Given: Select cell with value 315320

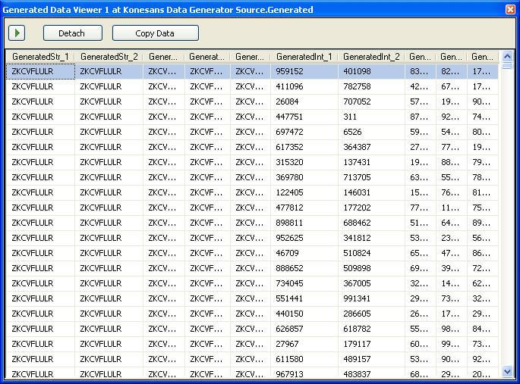Looking at the screenshot, I should click(304, 162).
